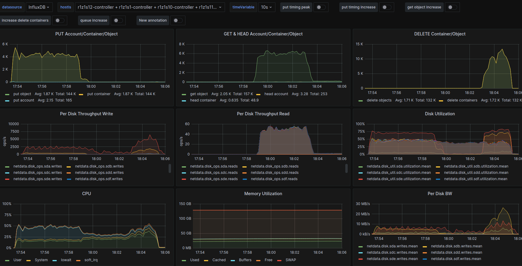Click the green color swatch beside get object
522x266 pixels.
(x=184, y=94)
